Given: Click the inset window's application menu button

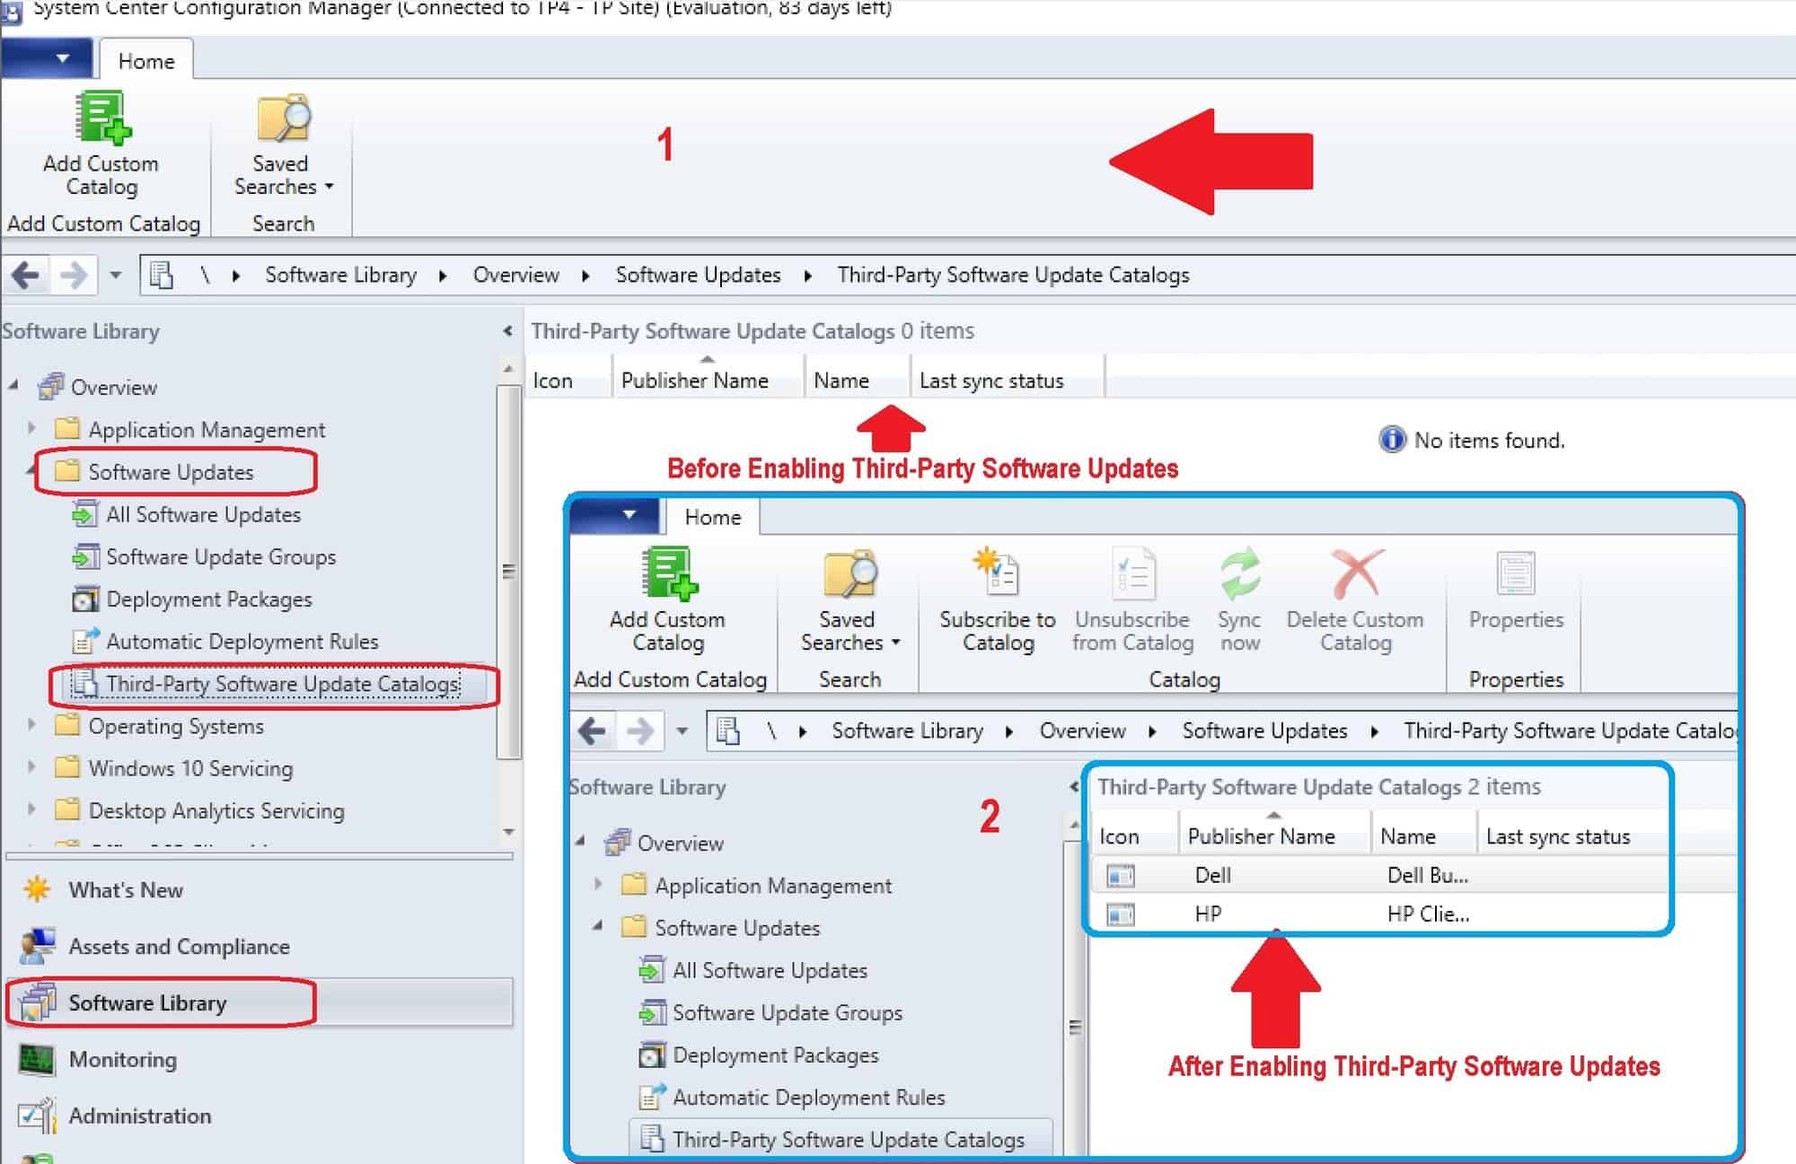Looking at the screenshot, I should (617, 515).
